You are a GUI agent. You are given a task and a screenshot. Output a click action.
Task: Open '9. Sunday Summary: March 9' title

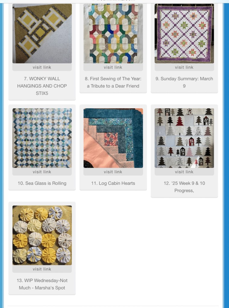[x=184, y=82]
